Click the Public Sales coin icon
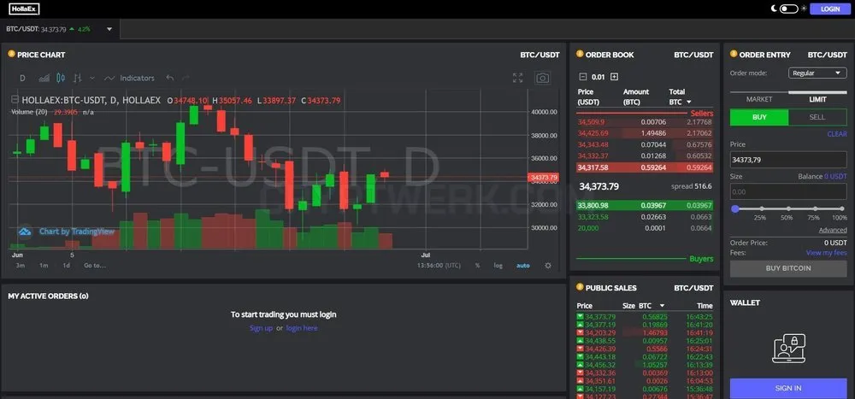 point(581,287)
